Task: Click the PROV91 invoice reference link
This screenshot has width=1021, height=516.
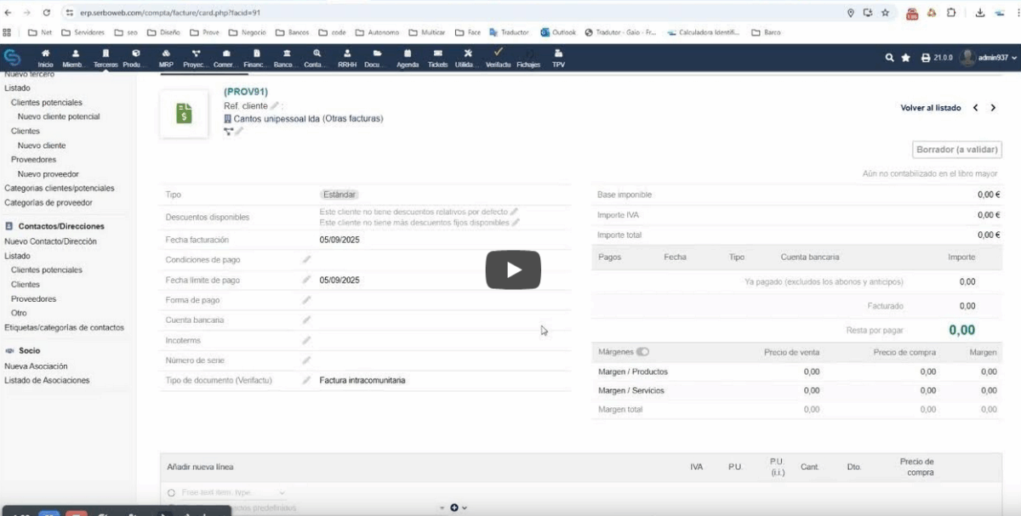Action: 246,91
